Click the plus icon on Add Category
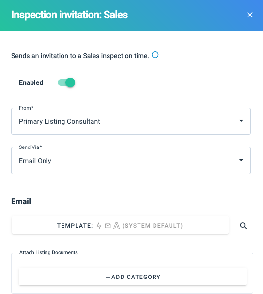 pyautogui.click(x=108, y=277)
